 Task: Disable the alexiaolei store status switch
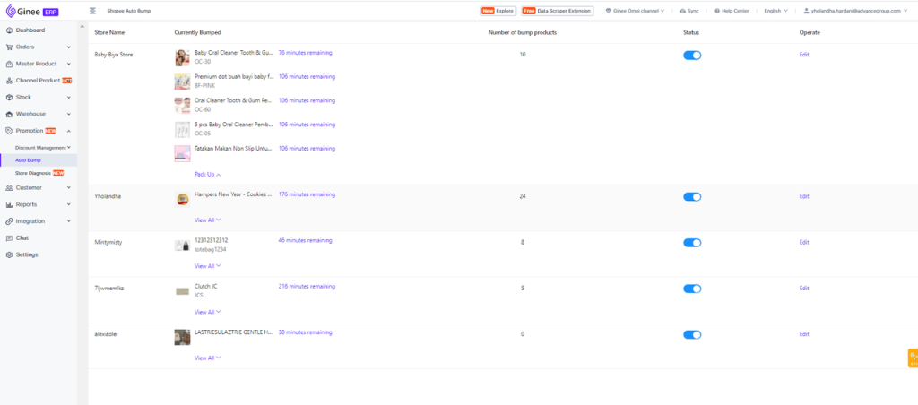tap(692, 335)
